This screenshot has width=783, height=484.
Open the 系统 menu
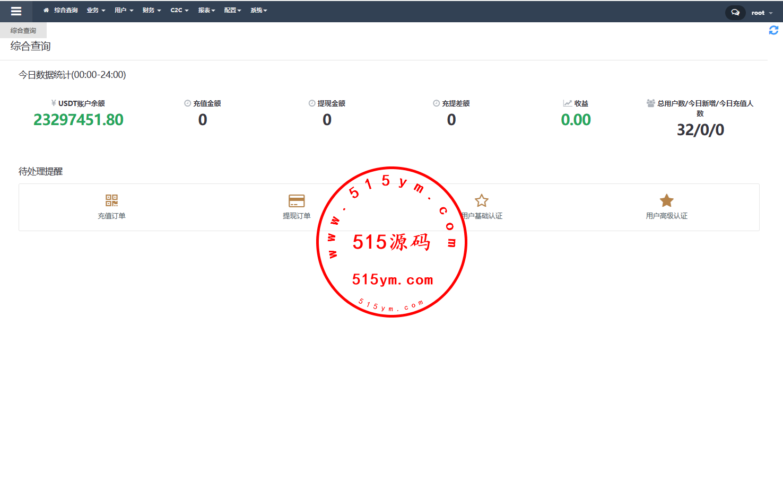[x=258, y=10]
